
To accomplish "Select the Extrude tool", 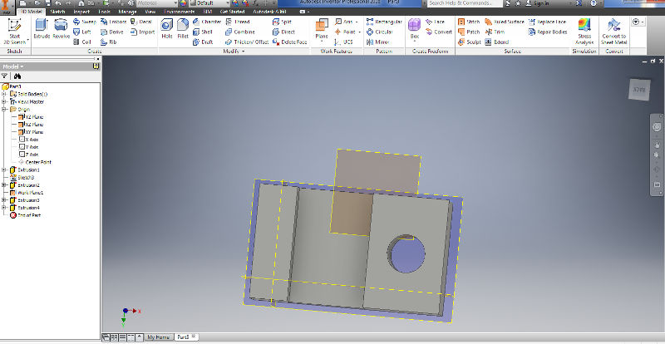I will (x=42, y=29).
